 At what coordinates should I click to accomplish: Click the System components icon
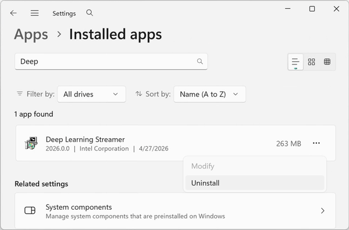tap(30, 210)
